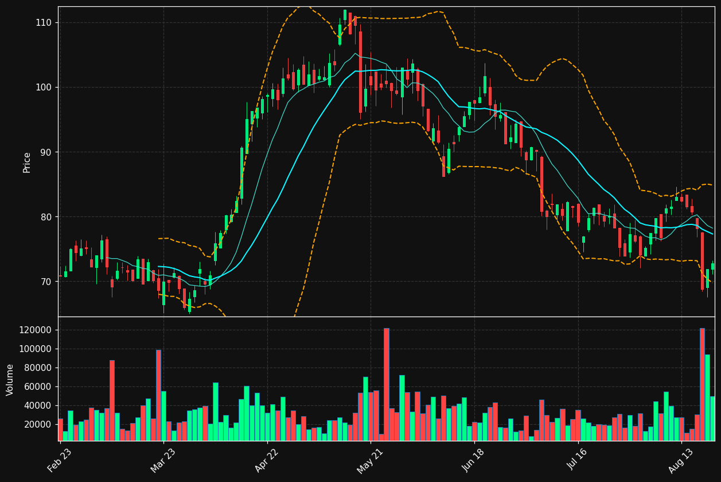Click the 80000 volume axis label
The width and height of the screenshot is (721, 482).
(39, 368)
